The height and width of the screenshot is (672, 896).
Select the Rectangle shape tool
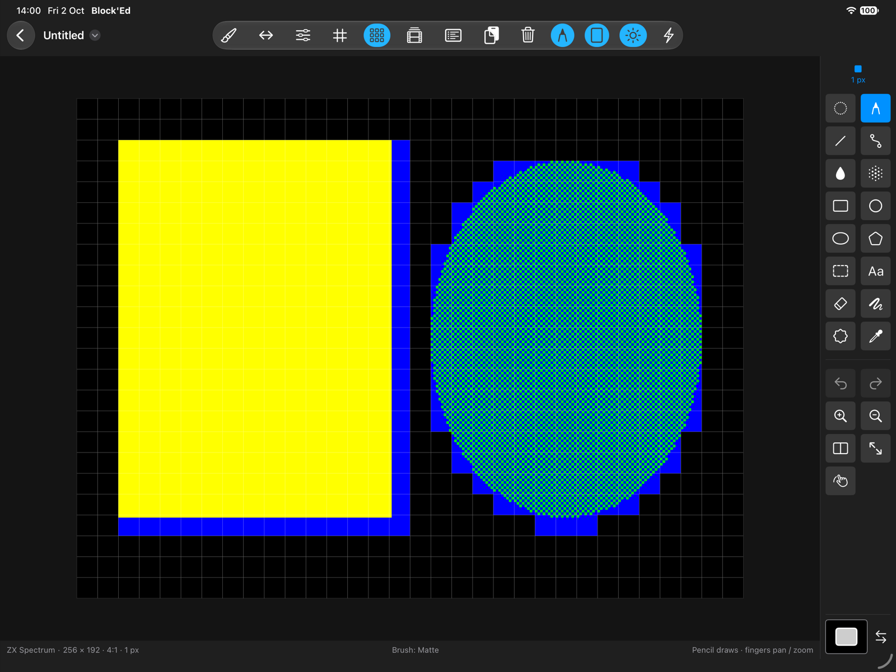(841, 206)
